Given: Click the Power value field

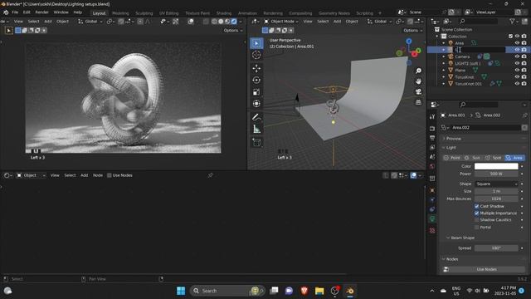Looking at the screenshot, I should coord(496,174).
